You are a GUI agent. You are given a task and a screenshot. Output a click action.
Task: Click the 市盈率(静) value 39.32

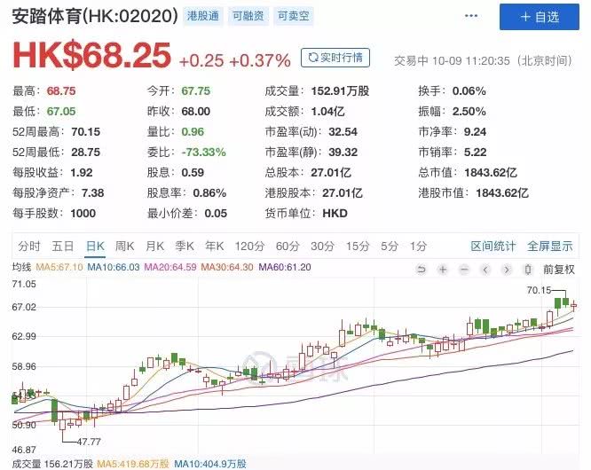coord(343,153)
